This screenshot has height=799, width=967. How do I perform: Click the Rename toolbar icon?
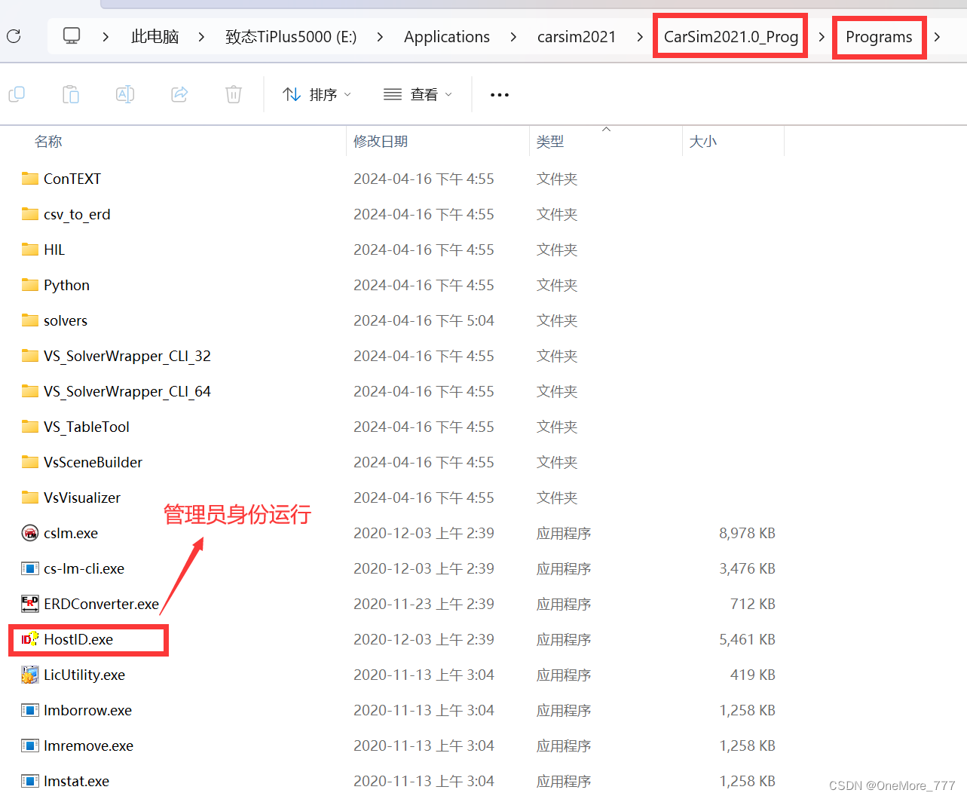125,94
